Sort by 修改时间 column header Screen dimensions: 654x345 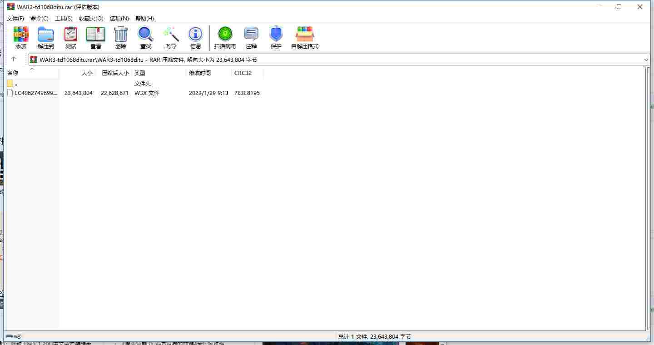tap(209, 73)
